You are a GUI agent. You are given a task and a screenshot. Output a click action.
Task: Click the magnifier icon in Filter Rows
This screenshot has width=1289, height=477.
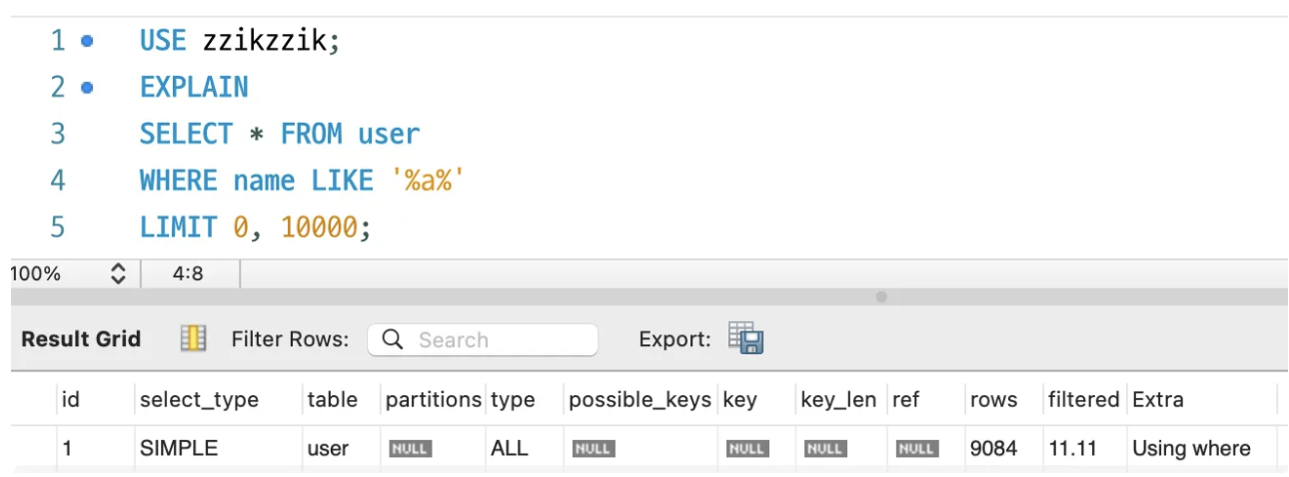pos(393,340)
